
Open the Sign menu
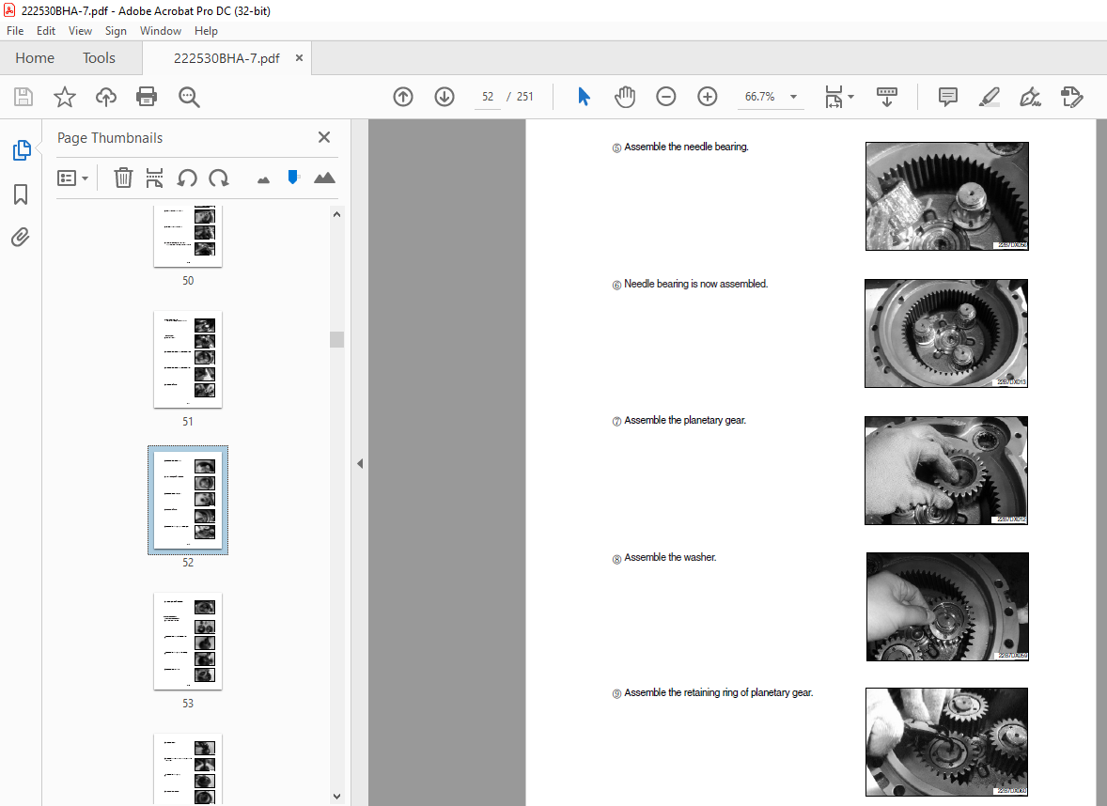pyautogui.click(x=116, y=31)
